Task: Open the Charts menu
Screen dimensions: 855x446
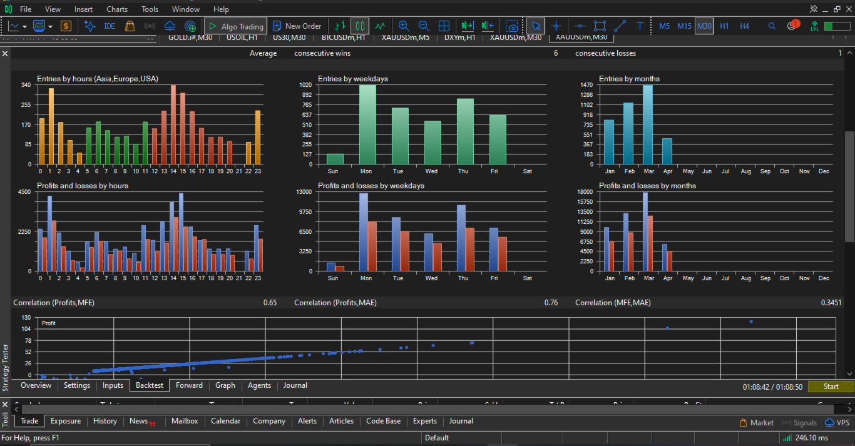Action: [x=117, y=9]
